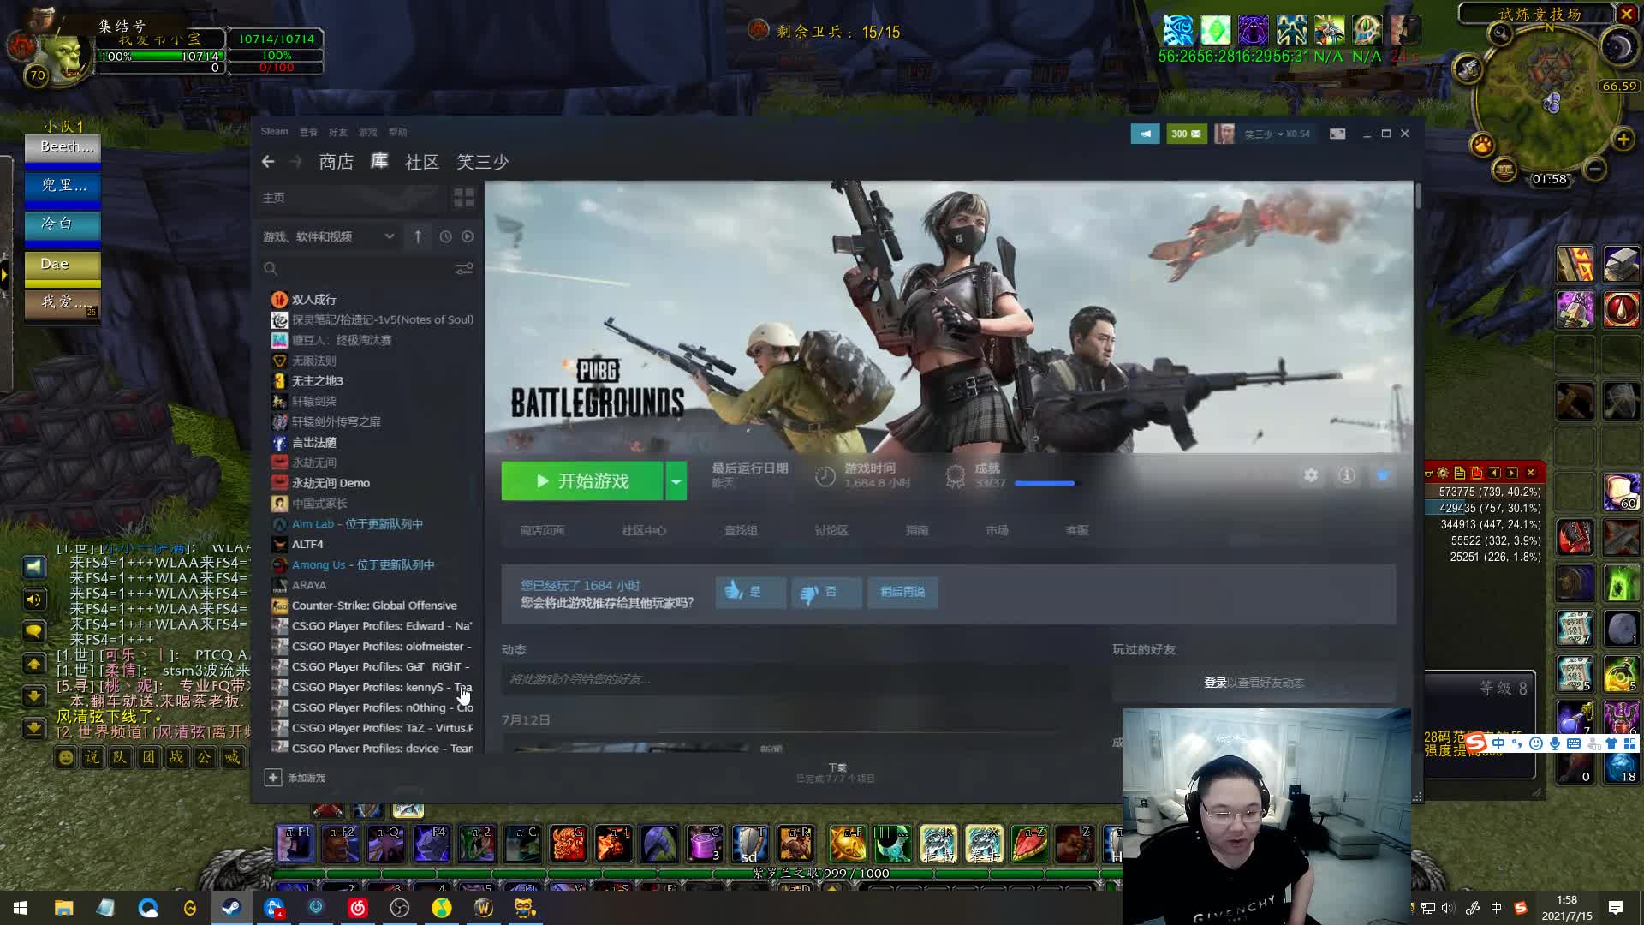Open PUBG 商店页面 link
This screenshot has height=925, width=1644.
click(x=542, y=531)
